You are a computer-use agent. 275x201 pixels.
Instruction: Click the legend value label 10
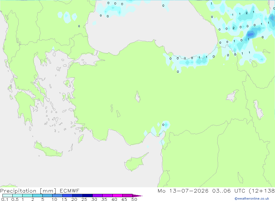pos(54,199)
